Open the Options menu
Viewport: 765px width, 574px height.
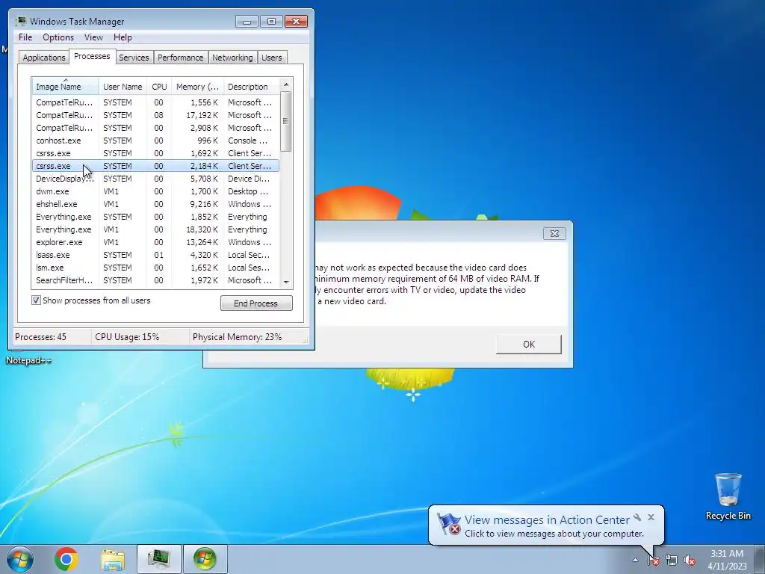(58, 37)
